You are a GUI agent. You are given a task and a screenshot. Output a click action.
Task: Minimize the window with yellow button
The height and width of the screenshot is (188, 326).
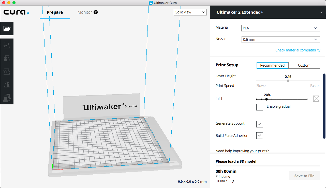(9, 3)
